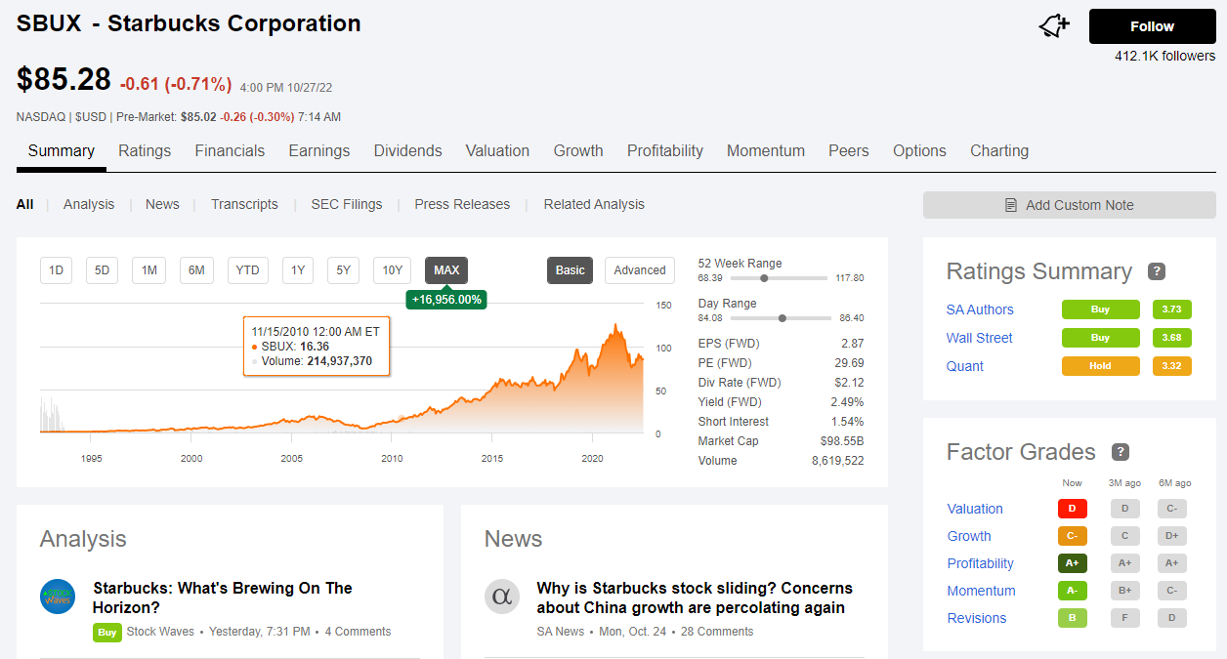Select the 1M chart range
This screenshot has height=659, width=1227.
(x=148, y=270)
